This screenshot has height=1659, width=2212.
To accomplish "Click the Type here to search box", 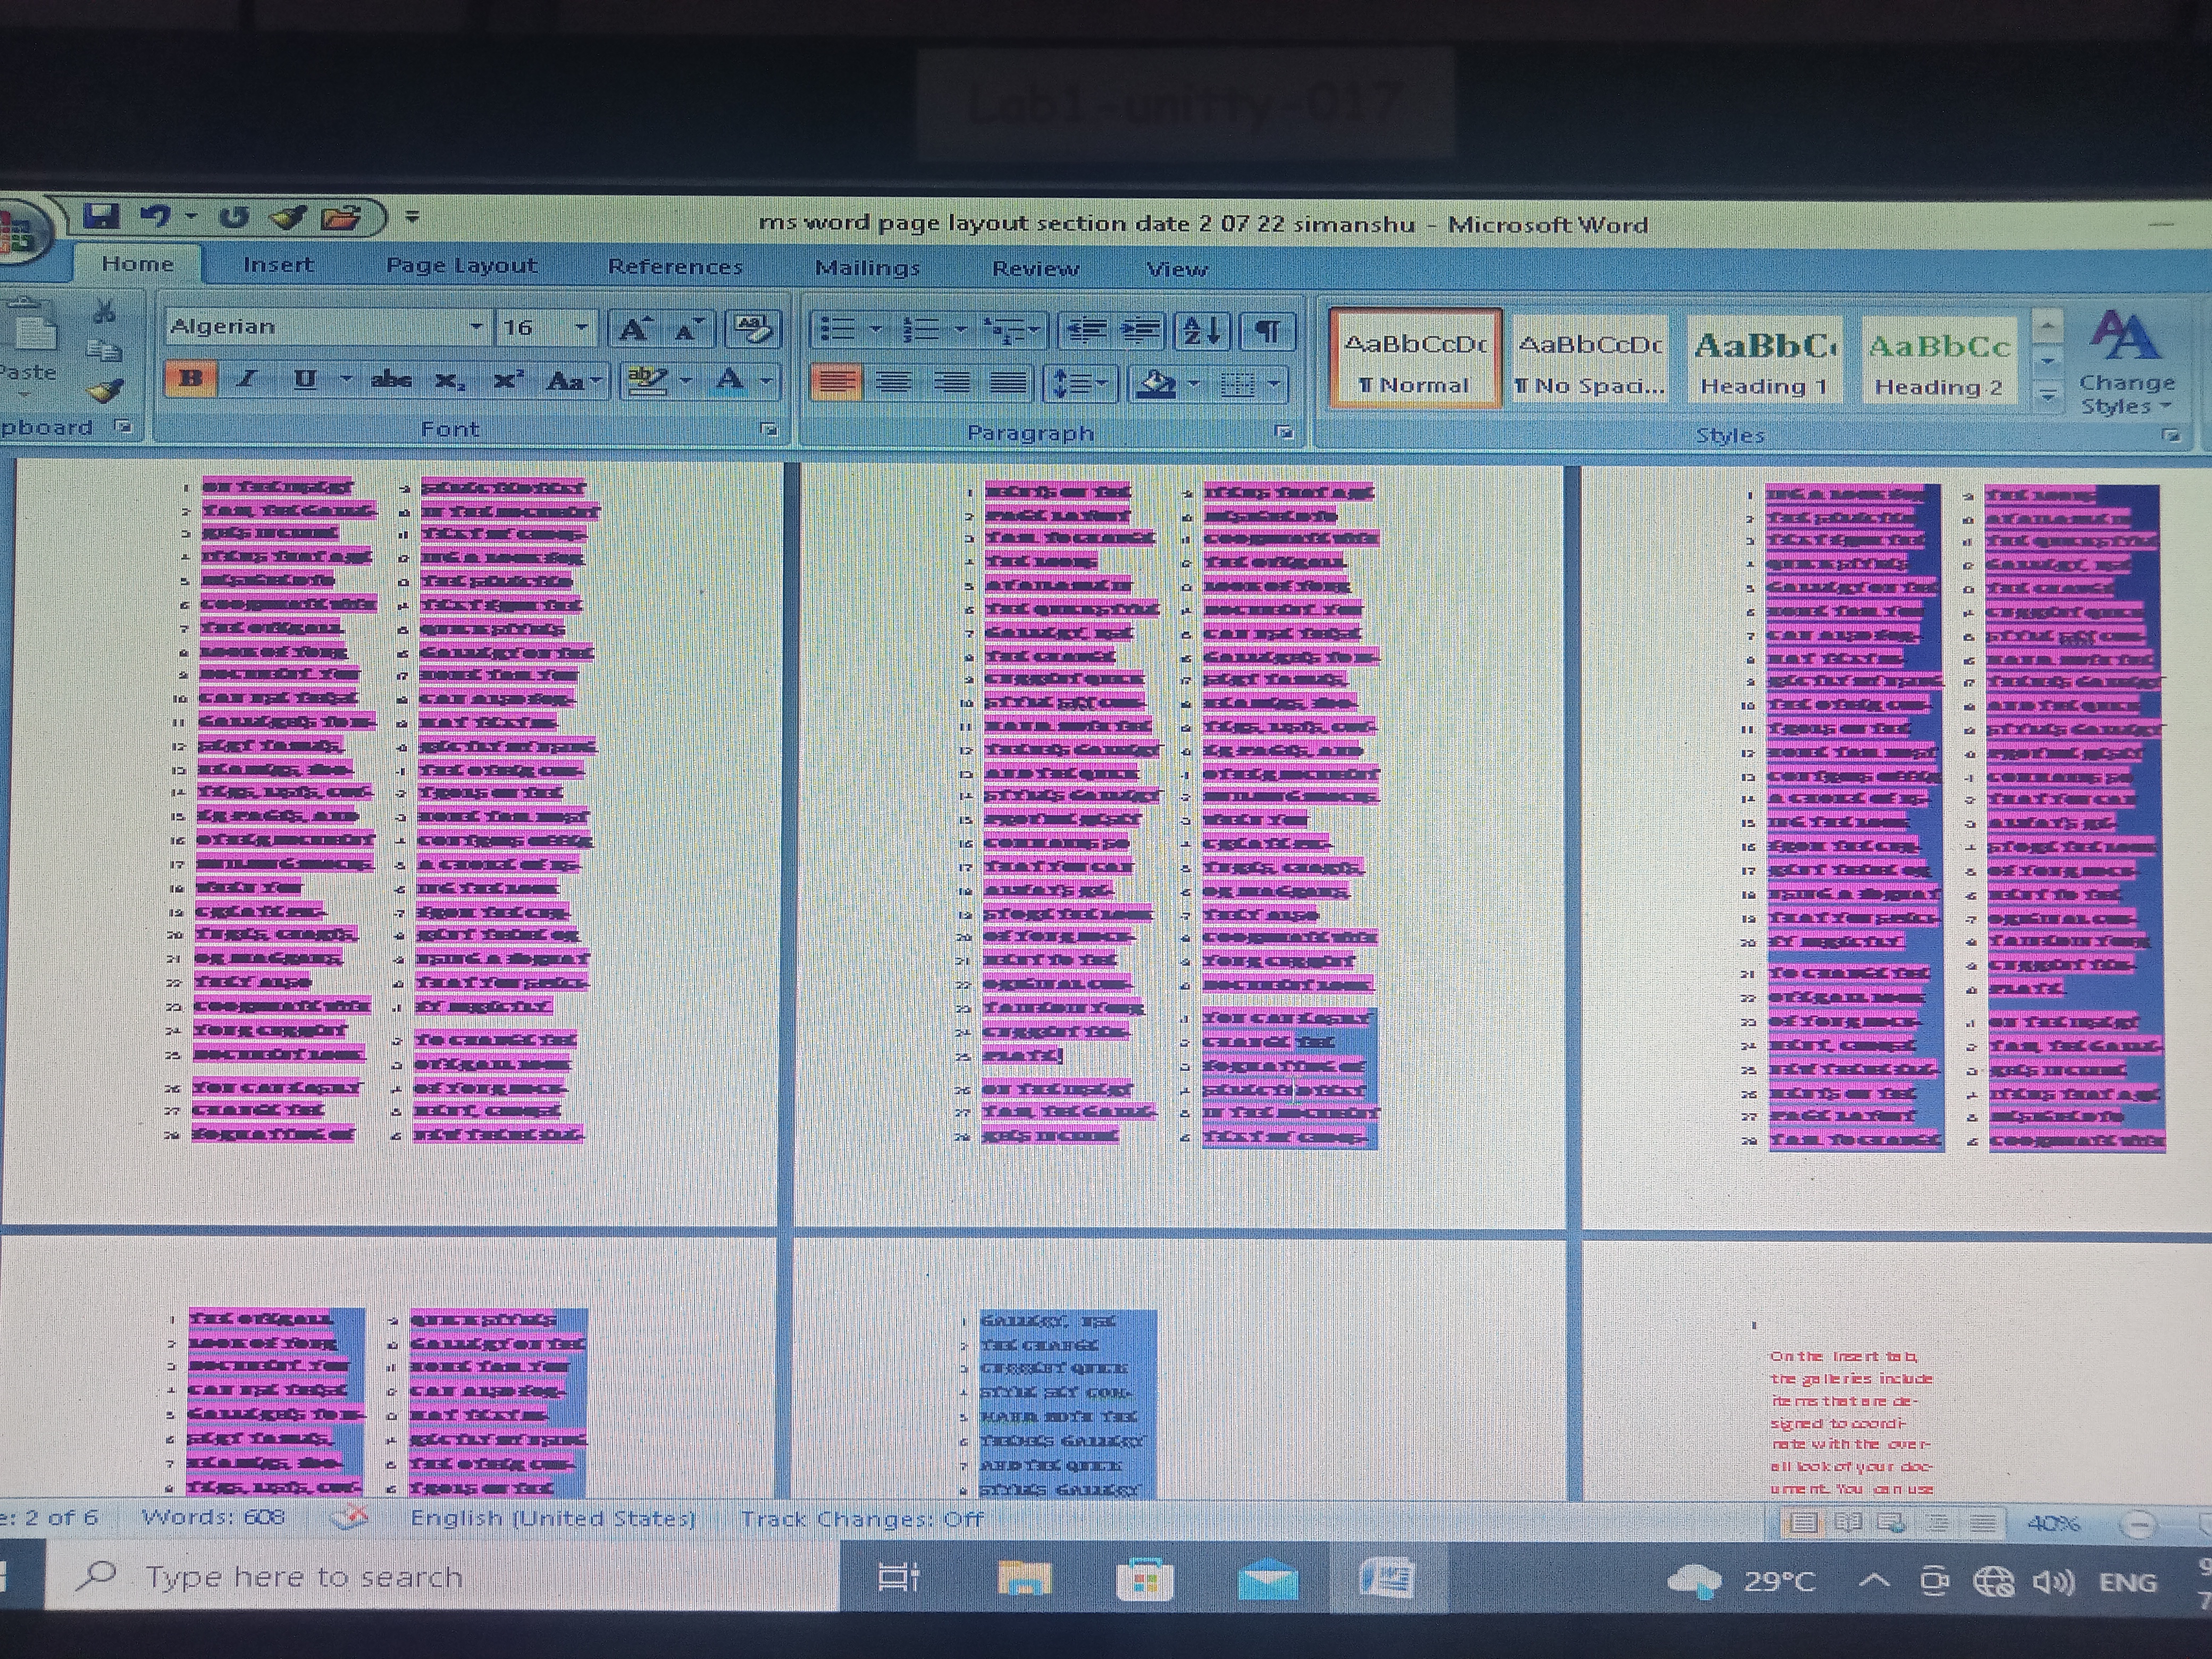I will point(304,1577).
